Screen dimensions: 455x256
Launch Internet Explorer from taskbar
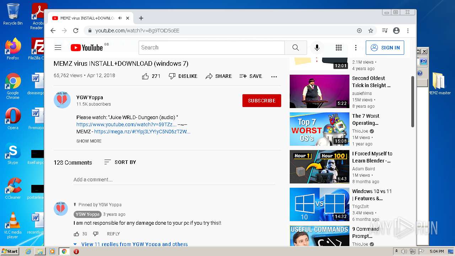point(28,251)
